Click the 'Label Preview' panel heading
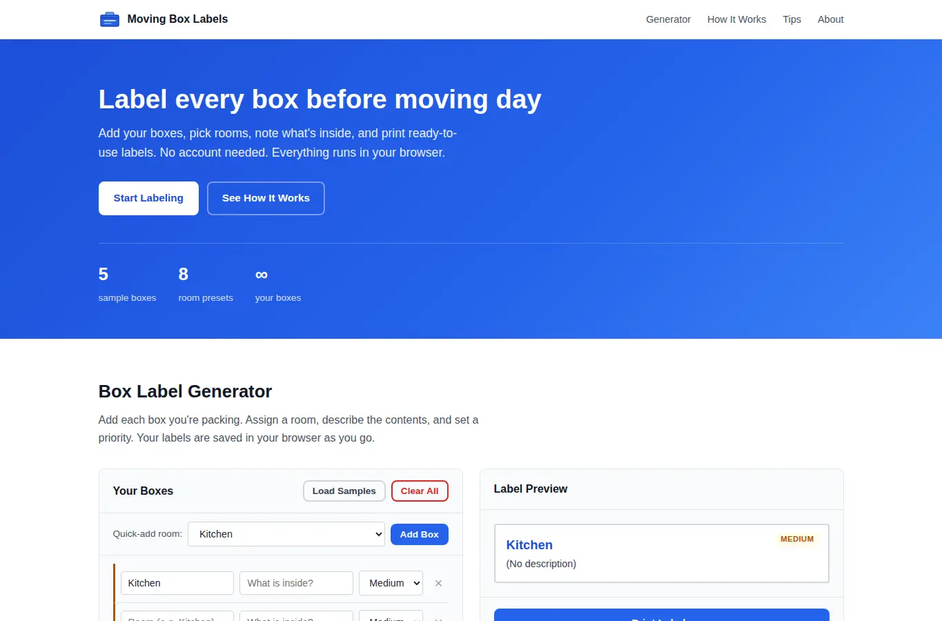 [x=531, y=489]
